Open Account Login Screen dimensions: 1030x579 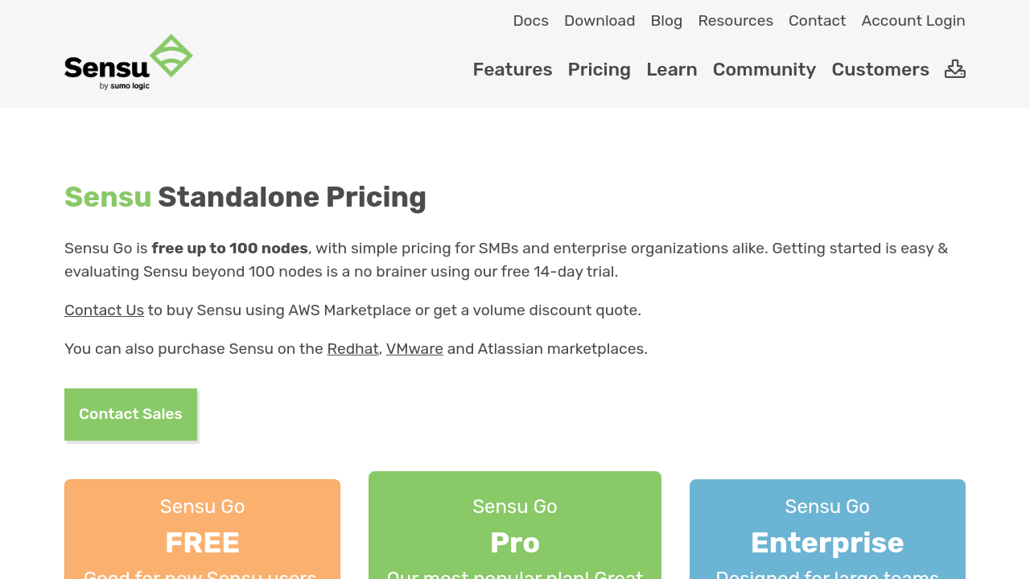[913, 21]
